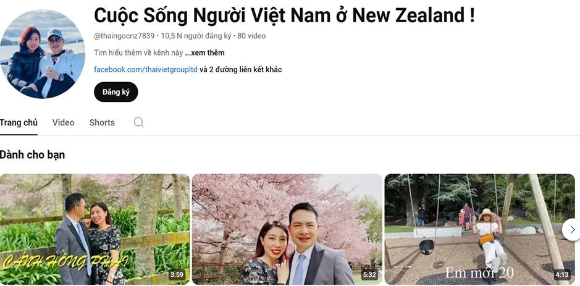Image resolution: width=580 pixels, height=286 pixels.
Task: Switch to the Shorts tab
Action: coord(102,122)
